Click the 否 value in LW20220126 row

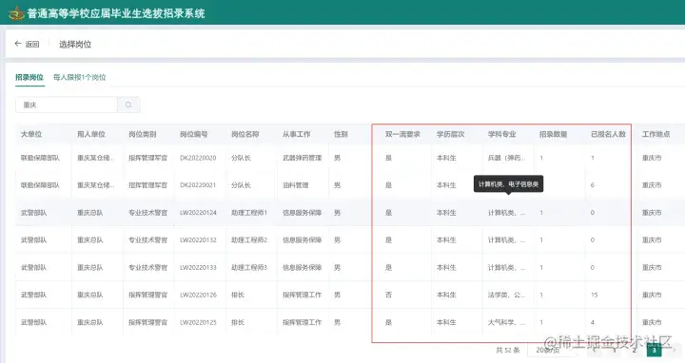point(388,295)
